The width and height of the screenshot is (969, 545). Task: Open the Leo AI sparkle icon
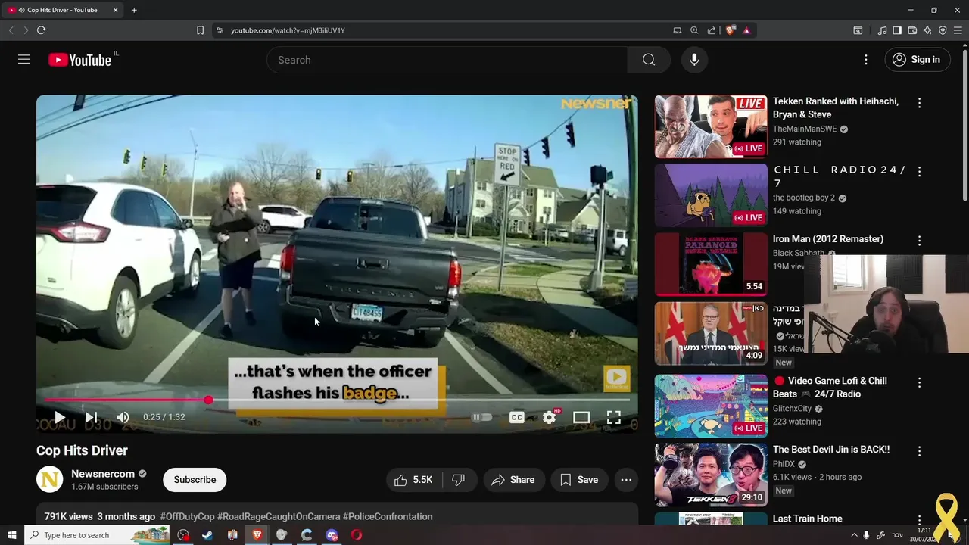click(x=927, y=30)
